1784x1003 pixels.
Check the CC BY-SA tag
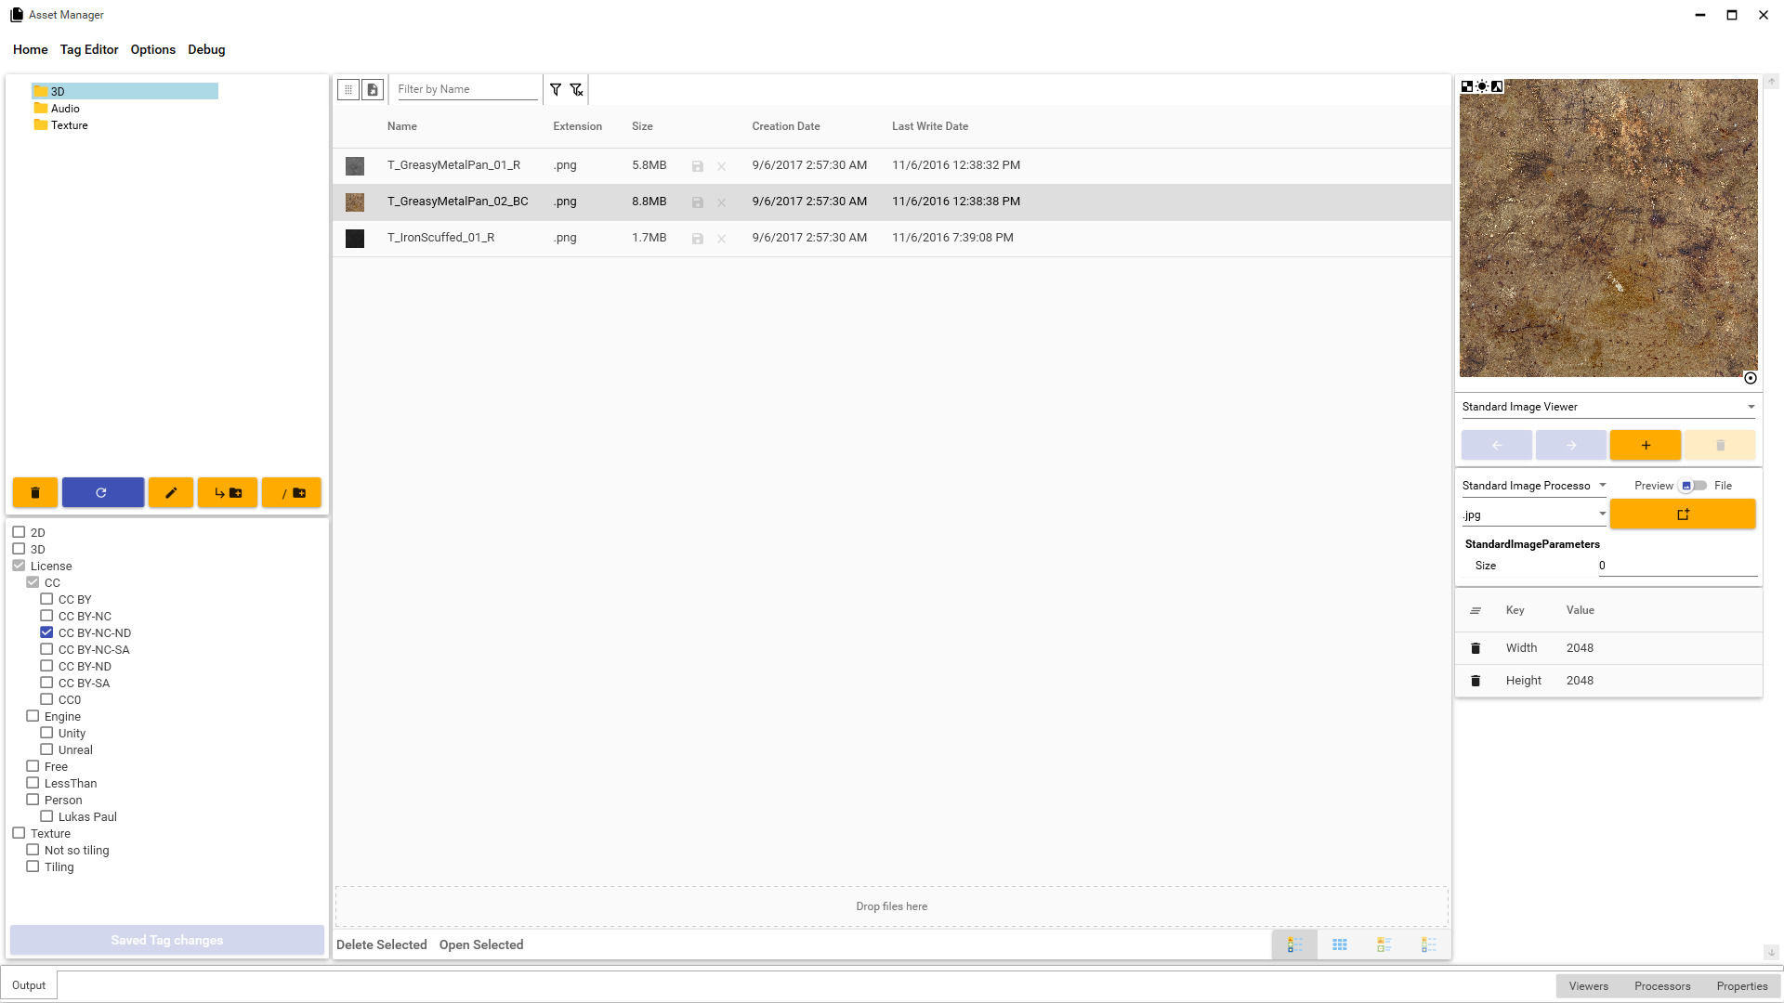pyautogui.click(x=46, y=683)
